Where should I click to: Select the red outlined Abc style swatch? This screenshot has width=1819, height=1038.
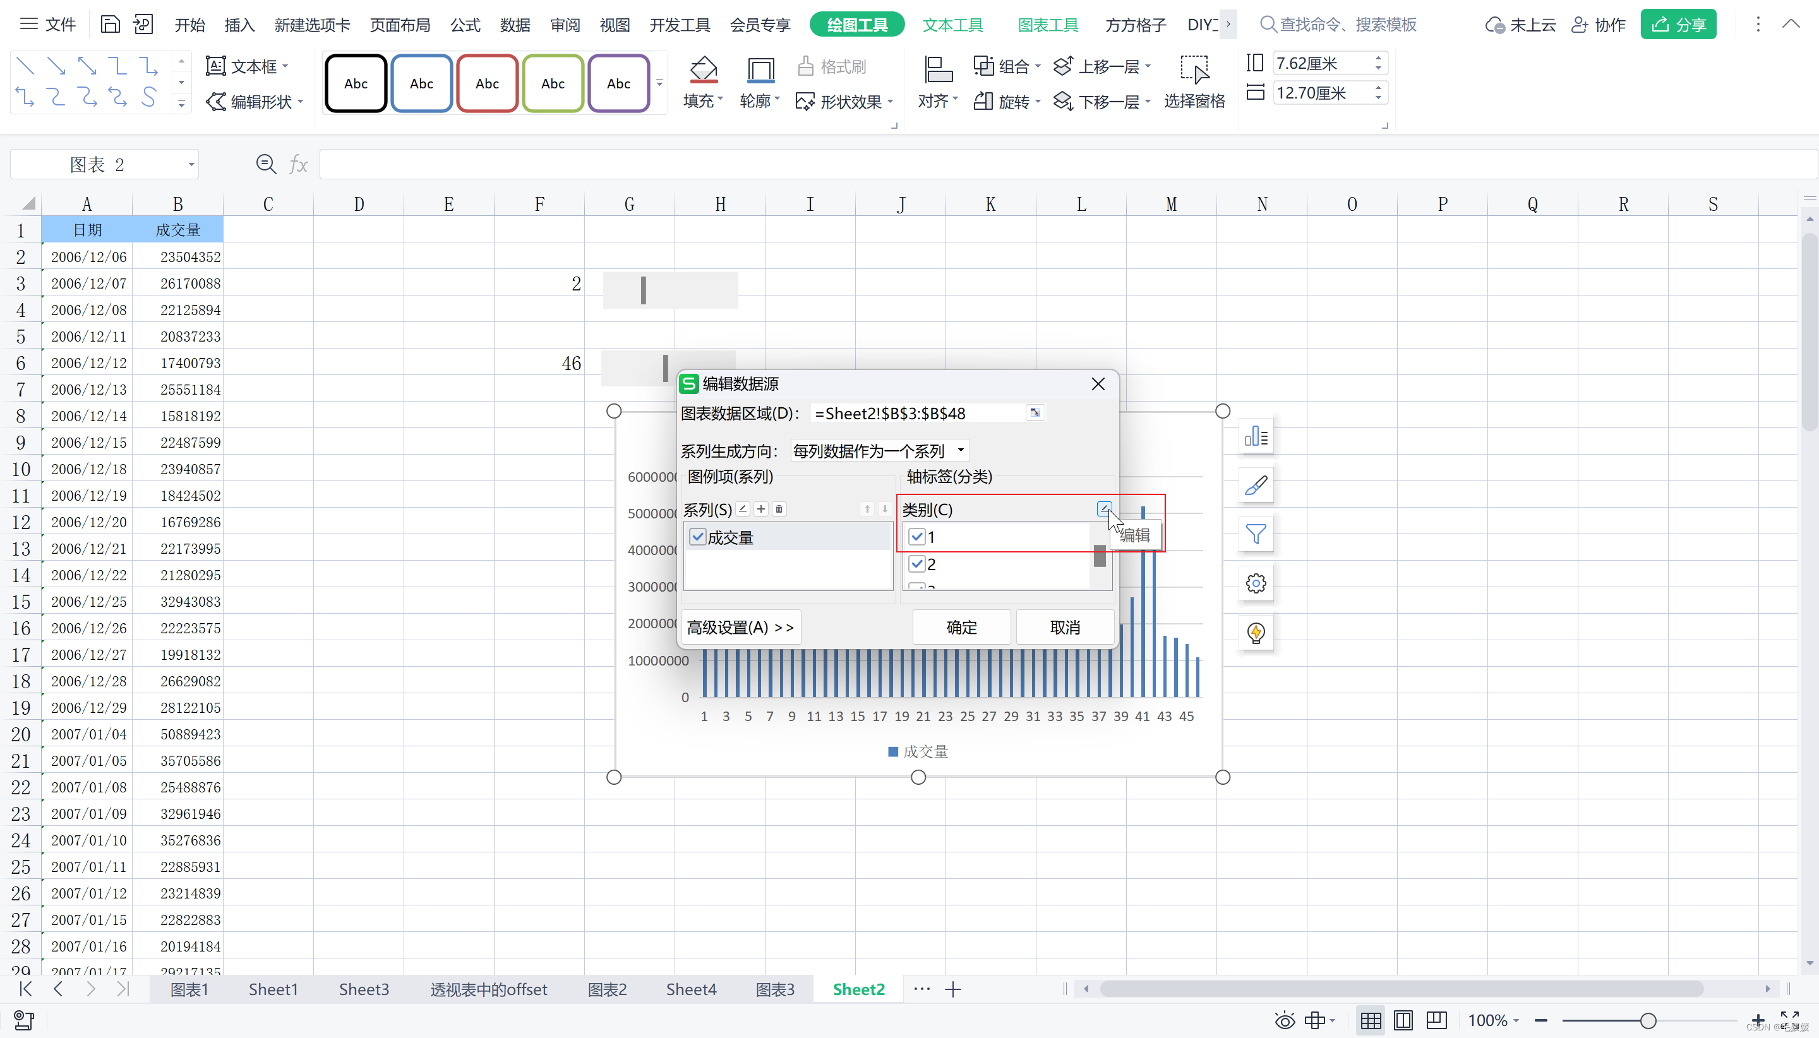pos(487,83)
